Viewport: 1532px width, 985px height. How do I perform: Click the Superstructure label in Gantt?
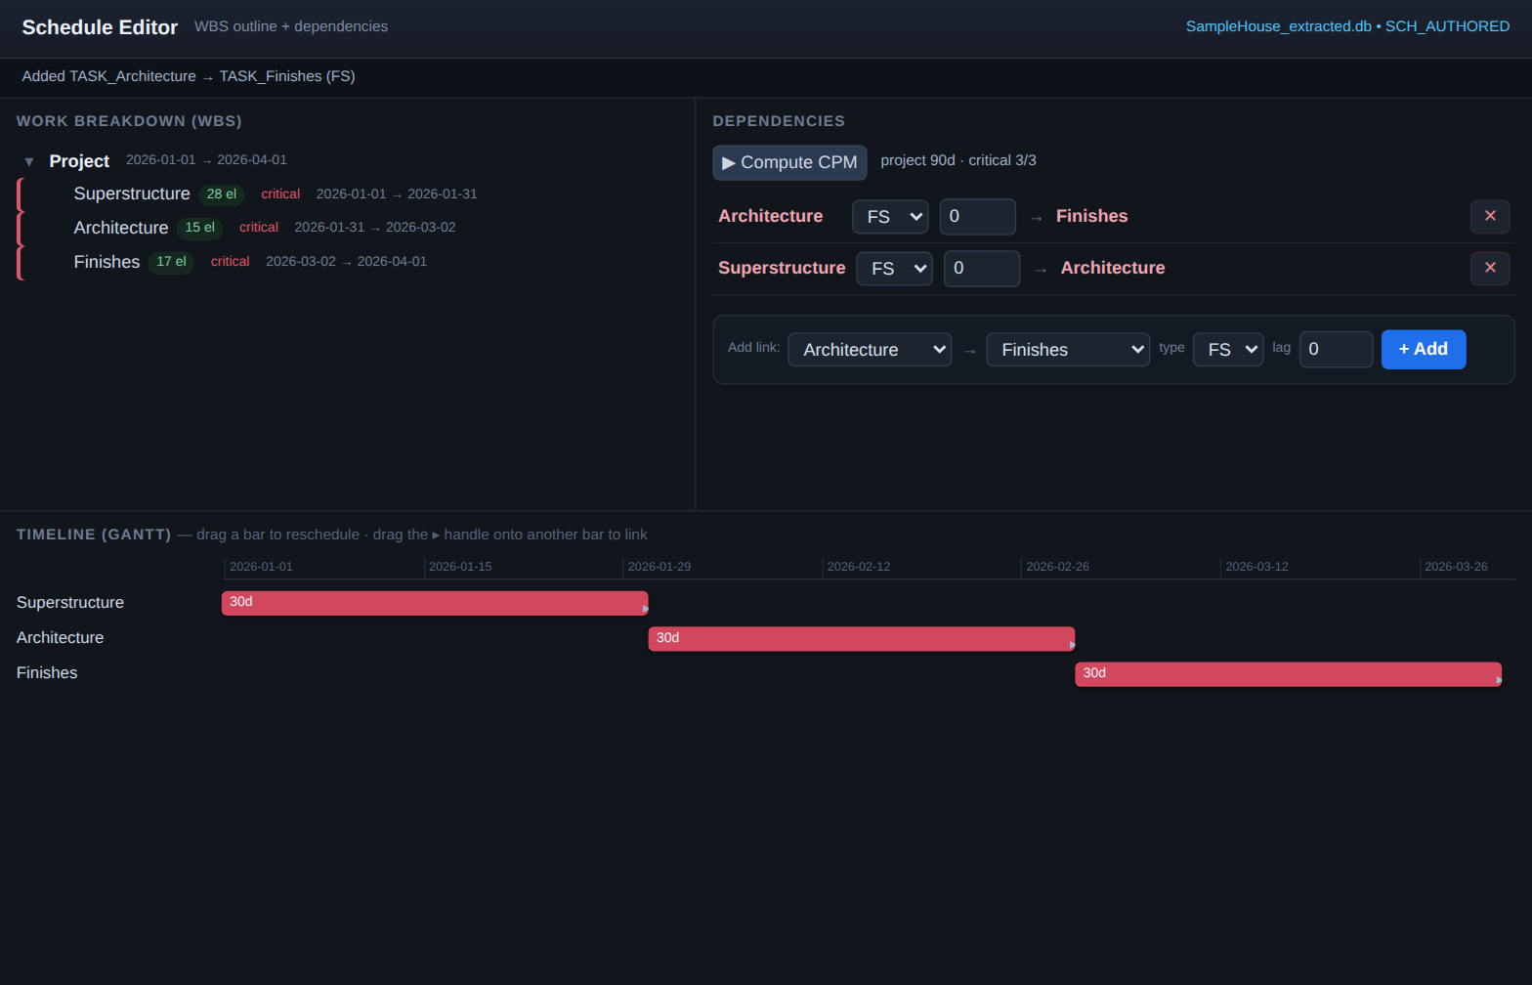(x=70, y=603)
